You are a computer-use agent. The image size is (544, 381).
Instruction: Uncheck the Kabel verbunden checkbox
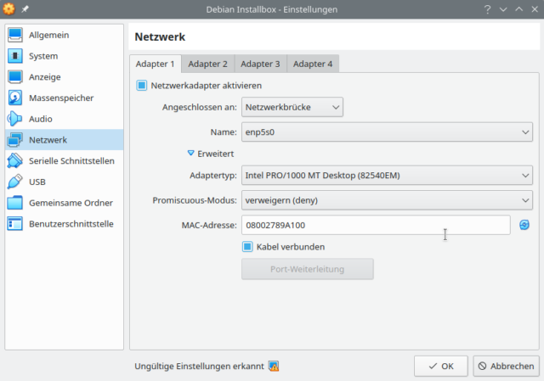tap(247, 247)
